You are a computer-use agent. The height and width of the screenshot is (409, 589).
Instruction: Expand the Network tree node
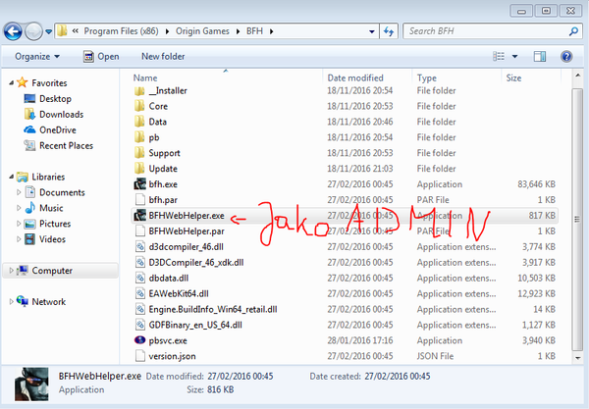pyautogui.click(x=9, y=302)
